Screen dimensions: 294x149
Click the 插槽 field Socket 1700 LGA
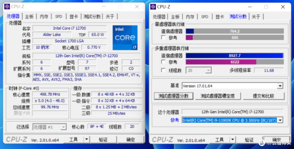(70, 41)
